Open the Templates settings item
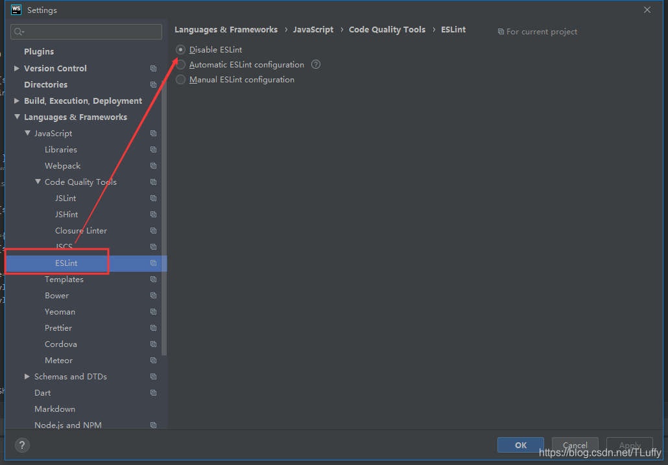Viewport: 668px width, 465px height. 64,280
